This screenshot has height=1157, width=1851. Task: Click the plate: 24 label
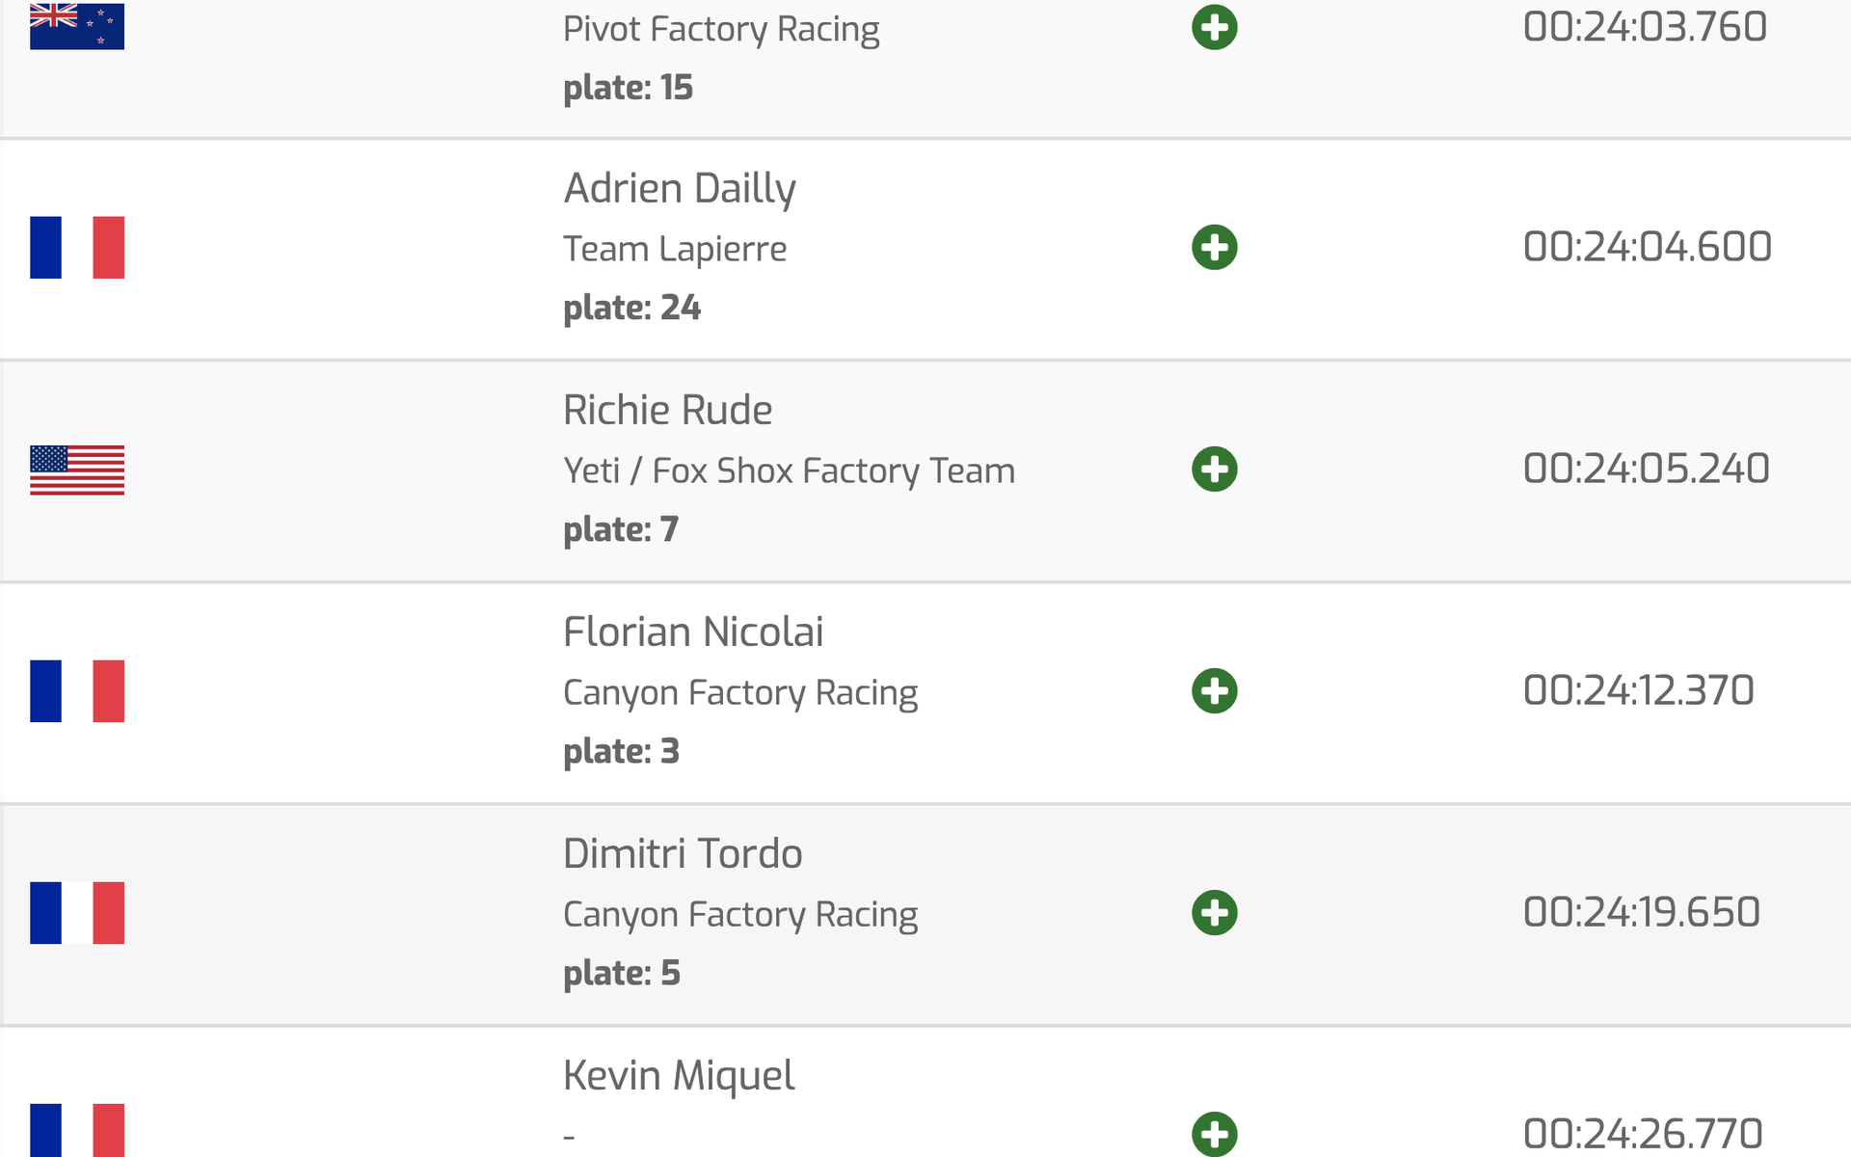click(x=632, y=308)
